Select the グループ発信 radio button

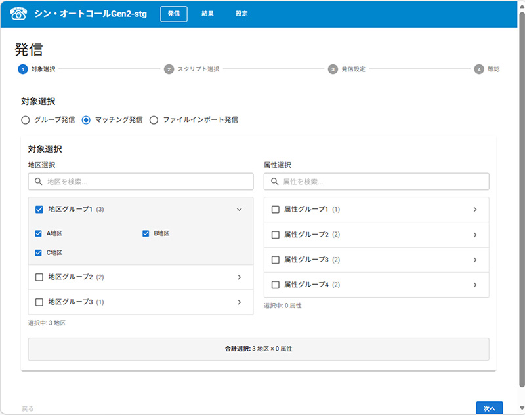26,120
